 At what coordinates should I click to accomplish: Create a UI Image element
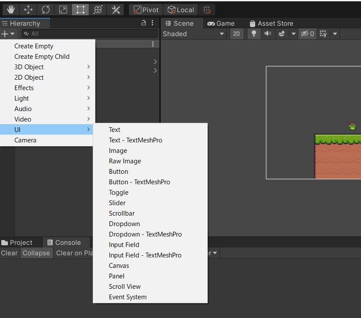pos(150,151)
